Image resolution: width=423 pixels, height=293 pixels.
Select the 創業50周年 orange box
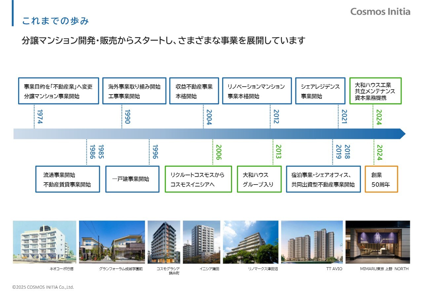pyautogui.click(x=381, y=179)
